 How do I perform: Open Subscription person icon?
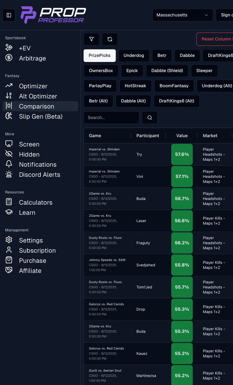9,250
